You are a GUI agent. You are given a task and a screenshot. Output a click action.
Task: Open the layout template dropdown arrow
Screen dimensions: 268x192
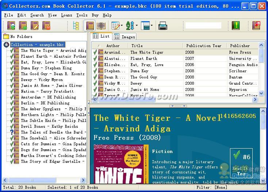152,26
